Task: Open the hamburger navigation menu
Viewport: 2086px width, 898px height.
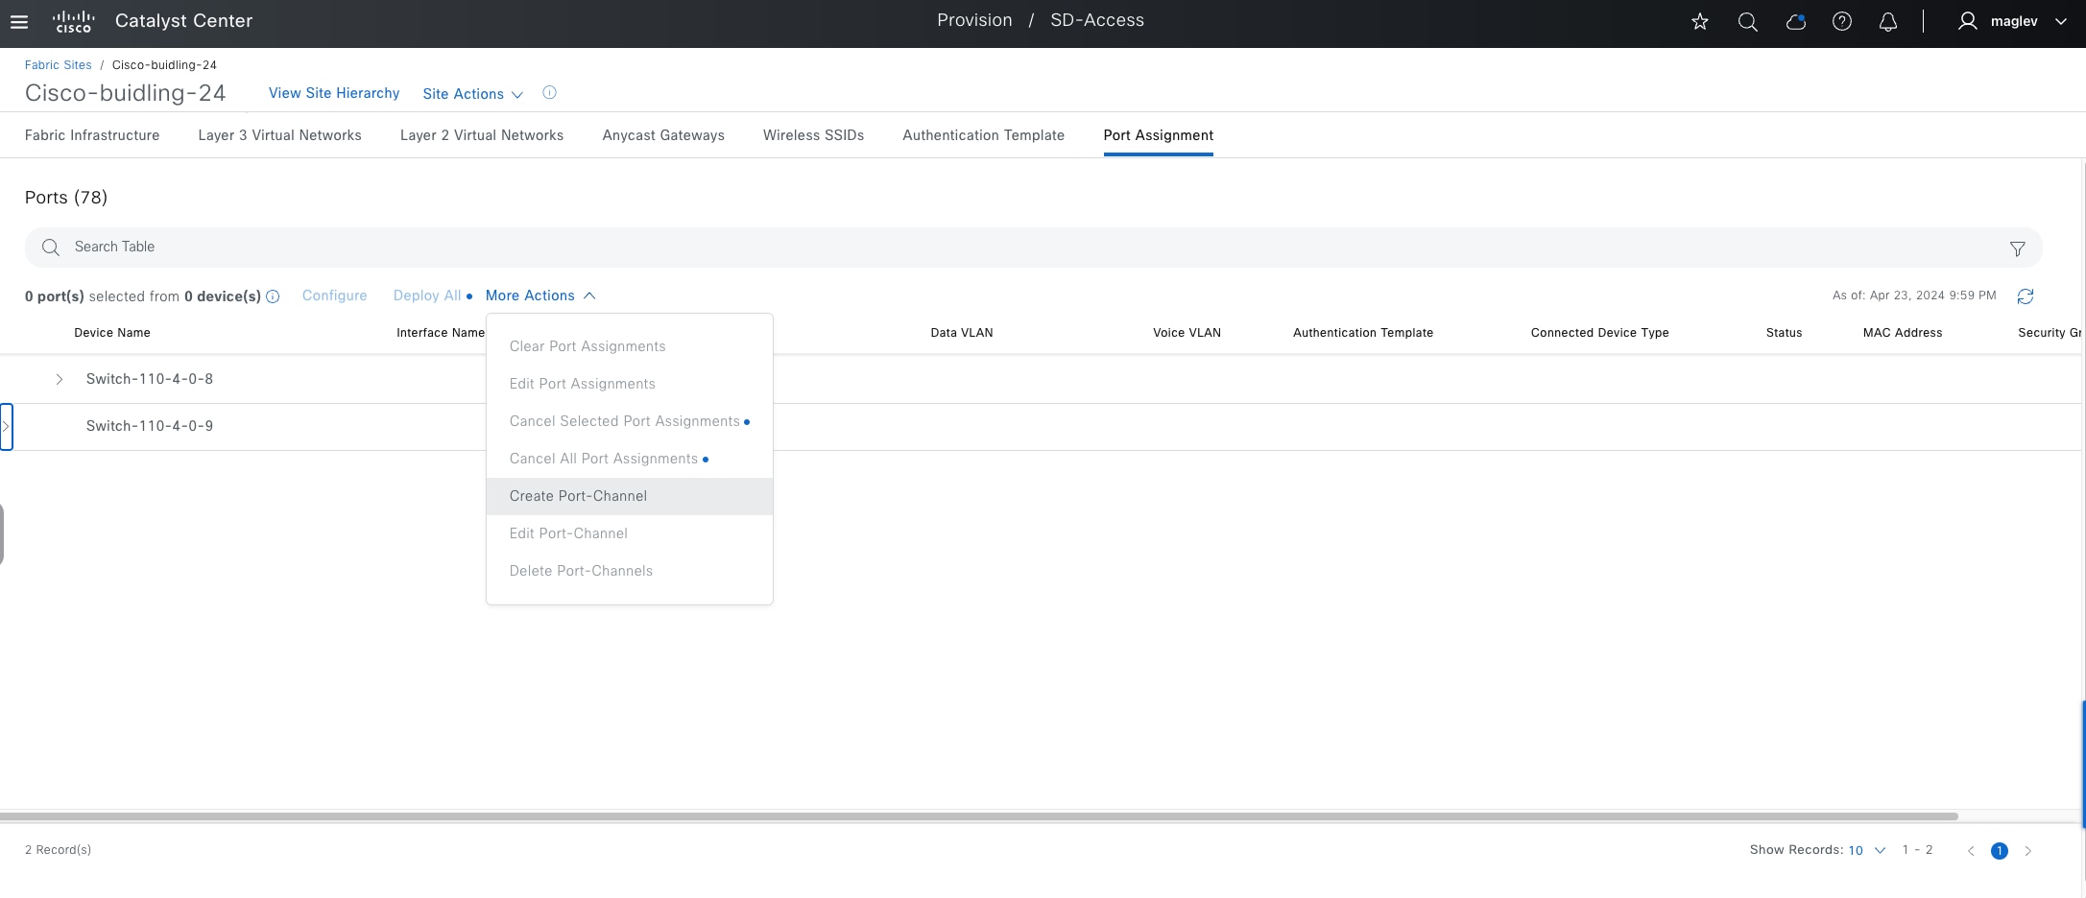Action: (x=19, y=21)
